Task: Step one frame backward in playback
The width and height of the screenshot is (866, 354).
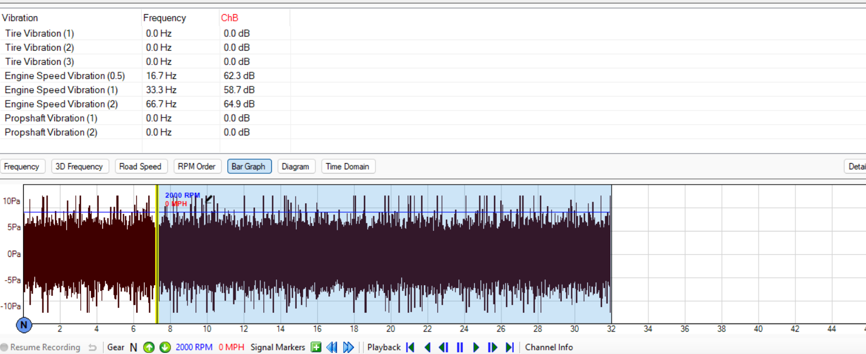Action: 444,347
